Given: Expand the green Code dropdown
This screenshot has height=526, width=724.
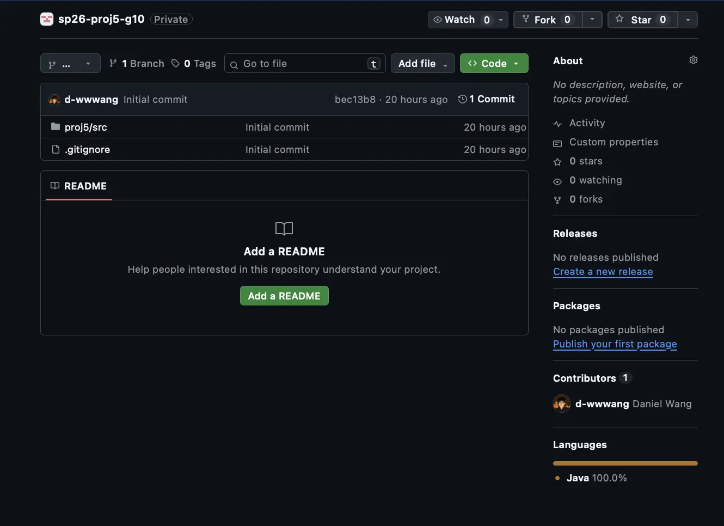Looking at the screenshot, I should (x=494, y=63).
